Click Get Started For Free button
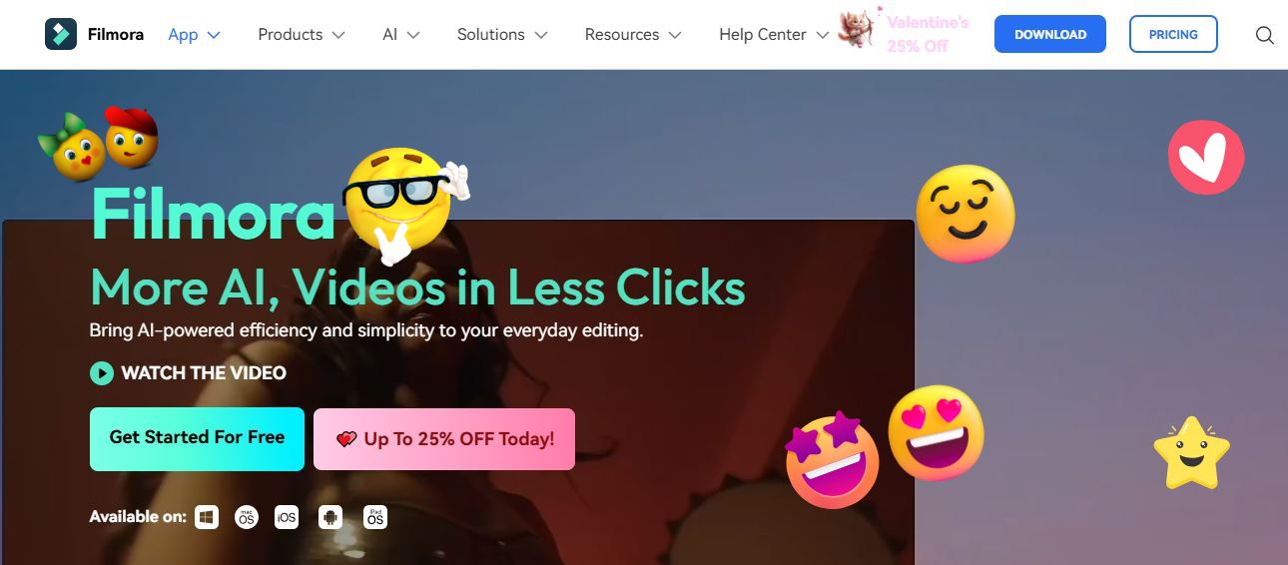This screenshot has width=1288, height=565. [197, 438]
